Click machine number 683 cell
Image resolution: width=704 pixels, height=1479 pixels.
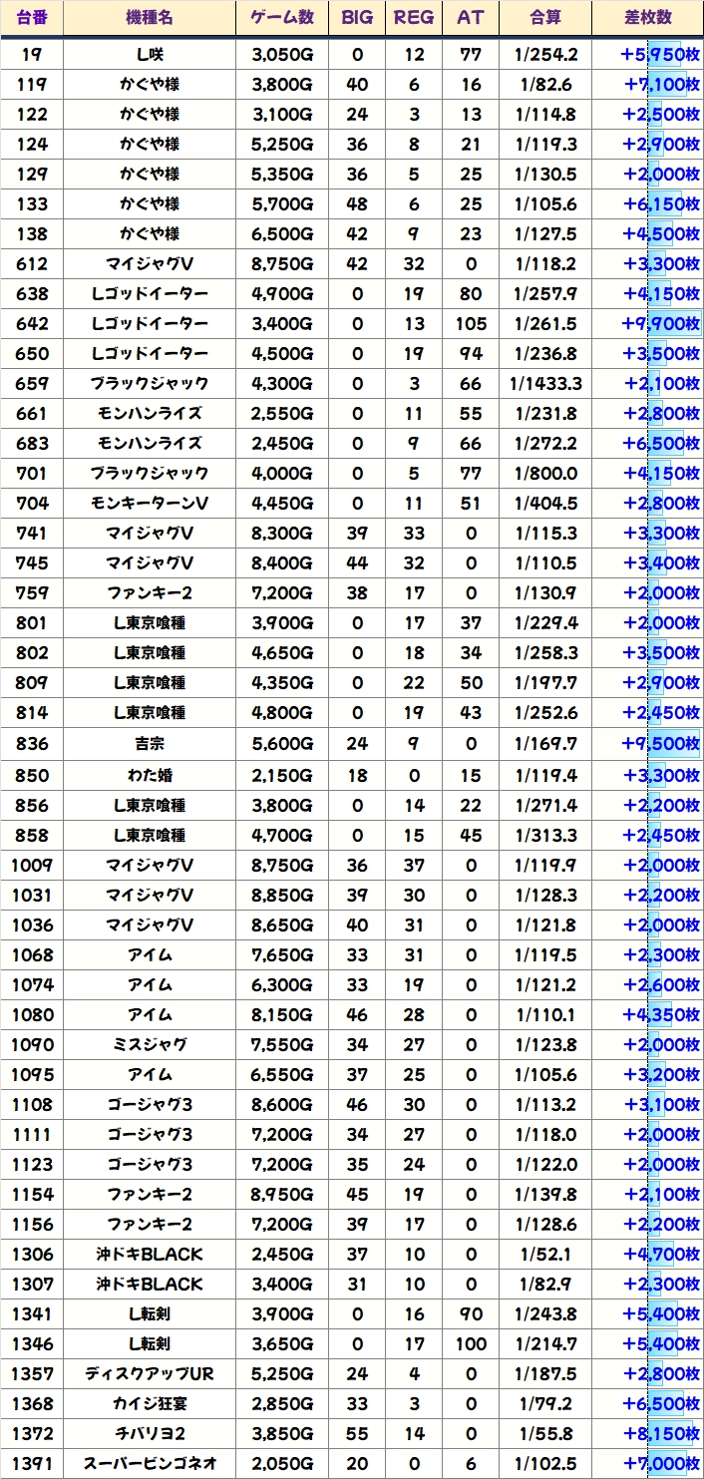click(32, 444)
